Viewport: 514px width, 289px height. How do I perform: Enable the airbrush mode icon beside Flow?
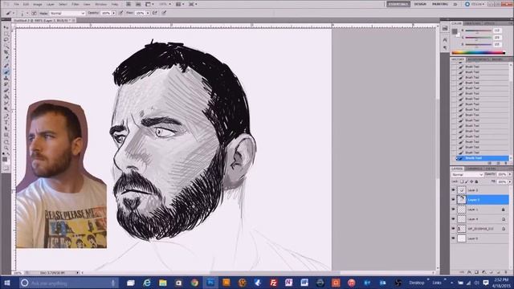point(155,13)
